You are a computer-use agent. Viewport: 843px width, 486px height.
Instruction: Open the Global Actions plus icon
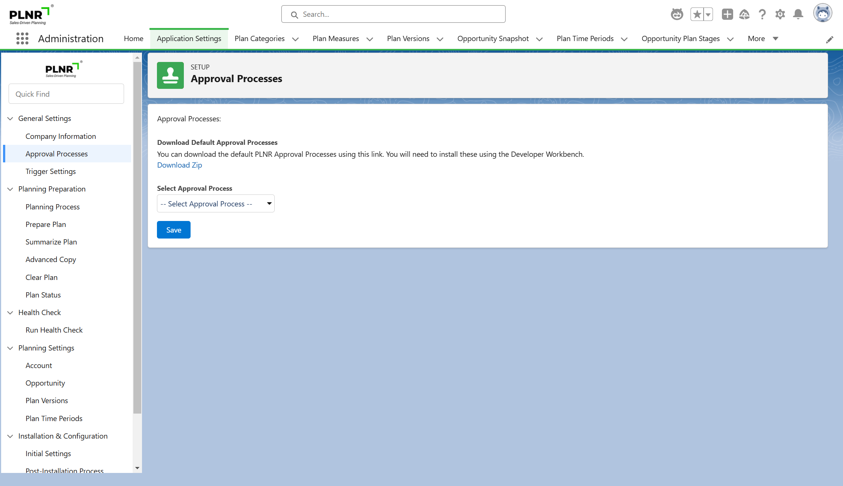[727, 15]
